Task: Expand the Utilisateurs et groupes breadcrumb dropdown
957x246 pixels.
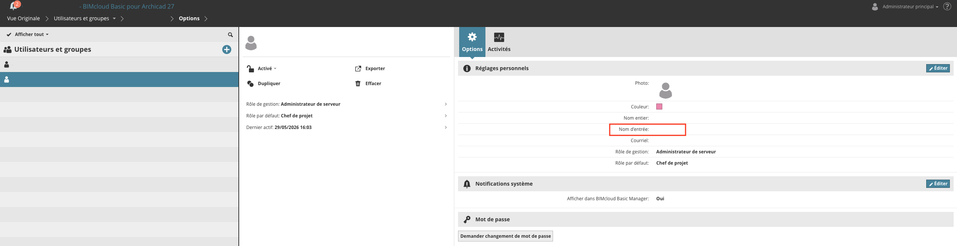Action: 114,18
